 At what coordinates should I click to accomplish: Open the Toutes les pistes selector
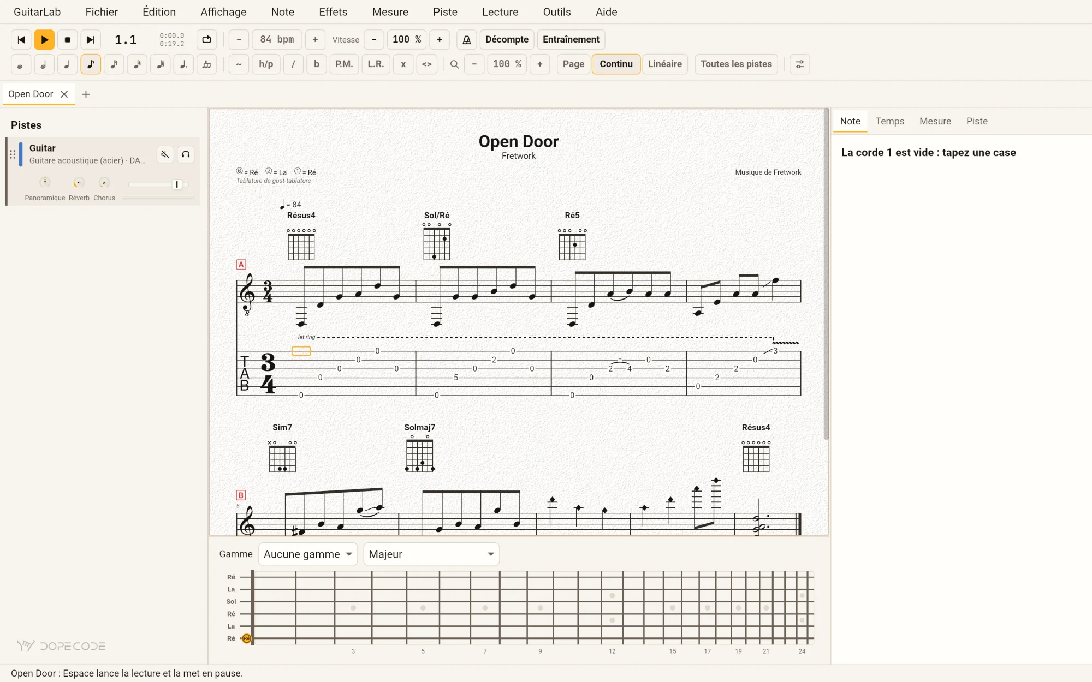point(736,64)
